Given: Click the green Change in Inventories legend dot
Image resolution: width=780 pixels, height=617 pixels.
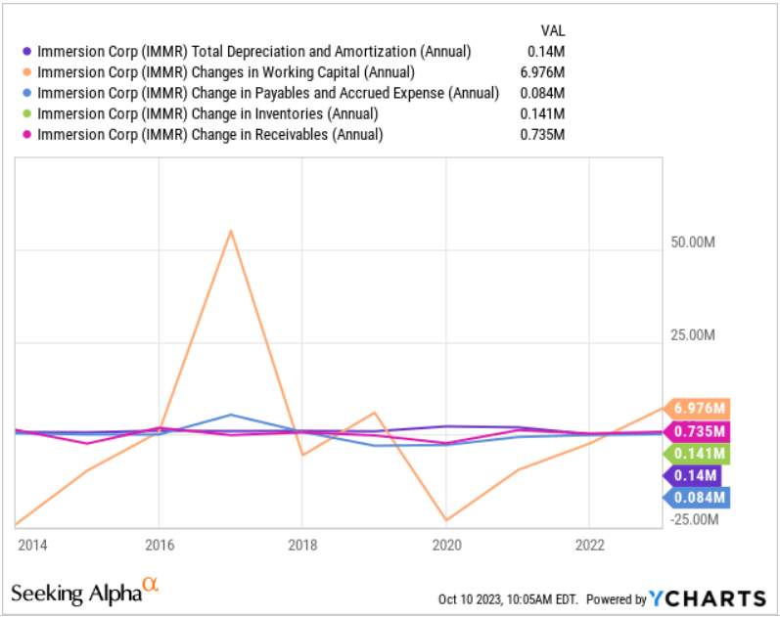Looking at the screenshot, I should point(26,113).
